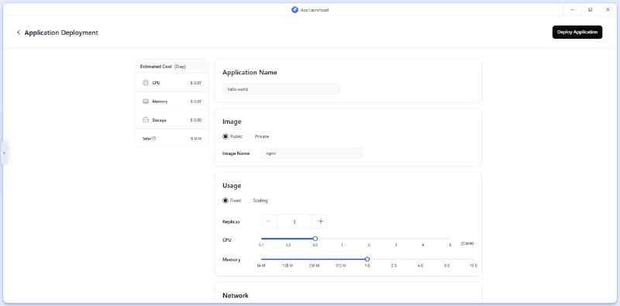
Task: Select the Public image radio button
Action: (226, 136)
